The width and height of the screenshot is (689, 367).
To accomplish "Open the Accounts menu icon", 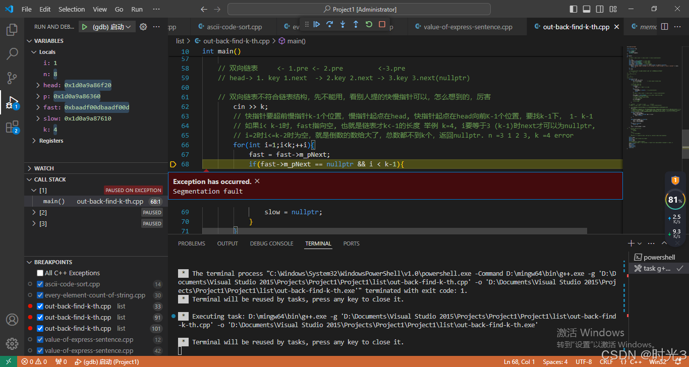I will click(12, 320).
